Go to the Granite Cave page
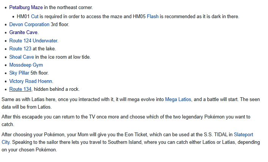 click(x=24, y=33)
